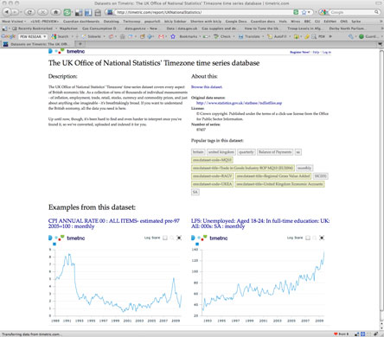Click the URL address field

click(203, 12)
